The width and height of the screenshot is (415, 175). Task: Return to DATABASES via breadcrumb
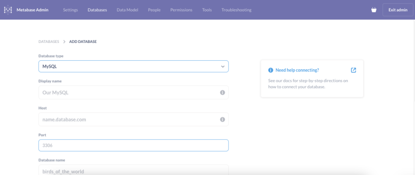(49, 42)
